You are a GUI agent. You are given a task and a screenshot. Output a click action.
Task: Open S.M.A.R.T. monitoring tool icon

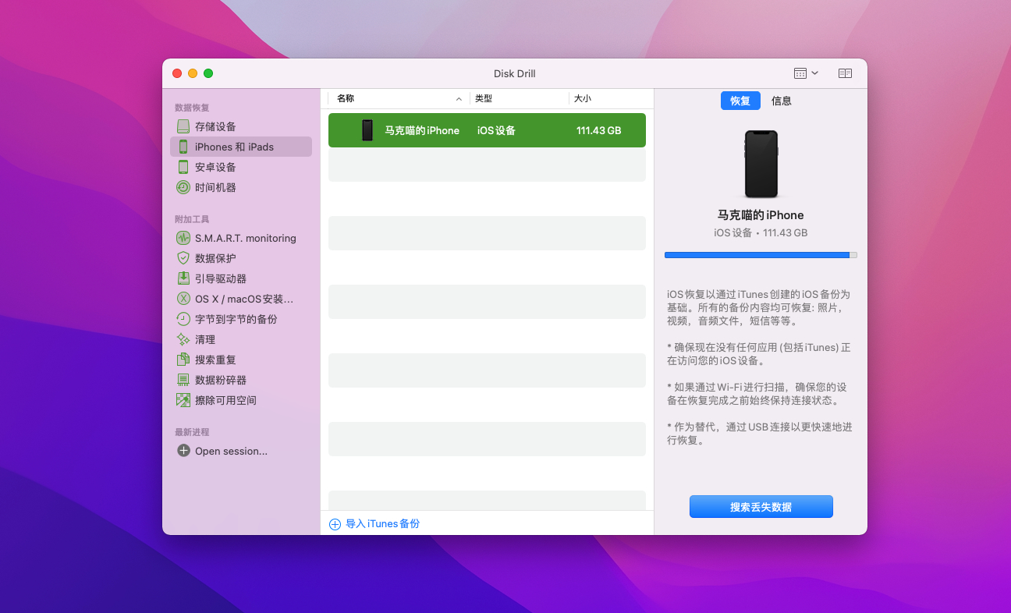183,238
